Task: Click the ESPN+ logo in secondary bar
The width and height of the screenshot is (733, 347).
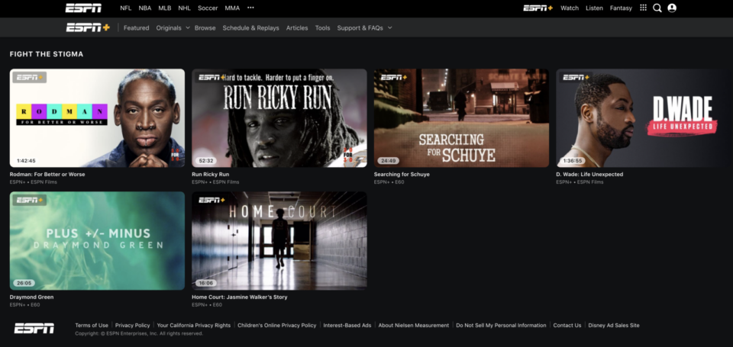Action: (x=88, y=27)
